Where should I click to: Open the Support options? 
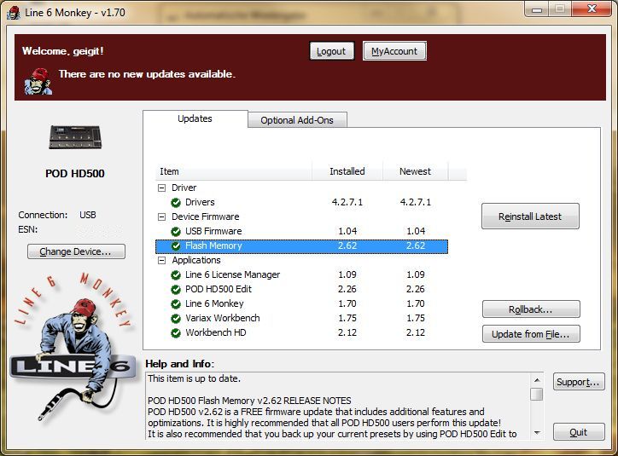pos(579,382)
